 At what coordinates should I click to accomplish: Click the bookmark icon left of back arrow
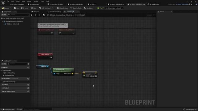pyautogui.click(x=32, y=15)
